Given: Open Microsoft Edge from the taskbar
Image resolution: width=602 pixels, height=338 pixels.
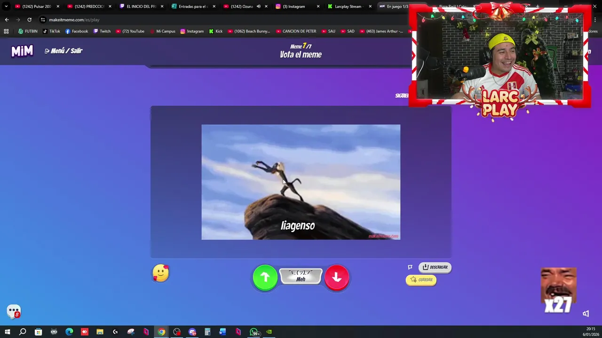Looking at the screenshot, I should tap(69, 332).
